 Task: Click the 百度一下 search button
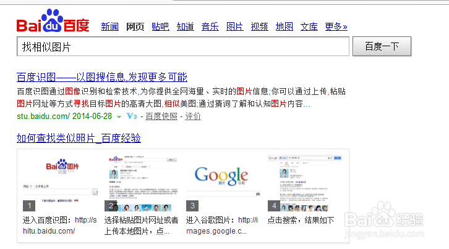click(382, 46)
